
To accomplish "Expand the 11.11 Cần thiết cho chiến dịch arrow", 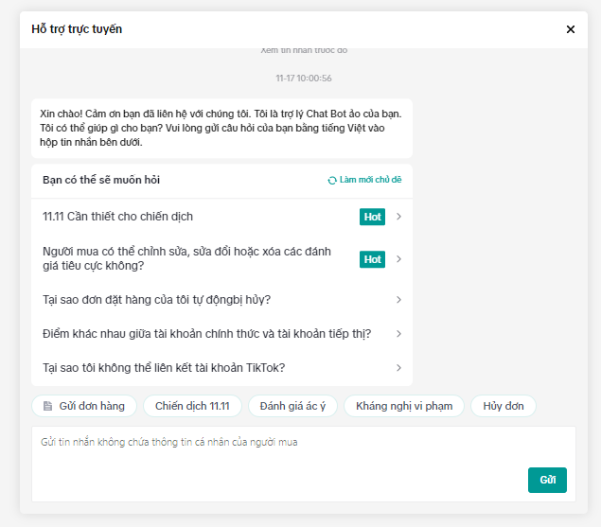I will (x=399, y=217).
